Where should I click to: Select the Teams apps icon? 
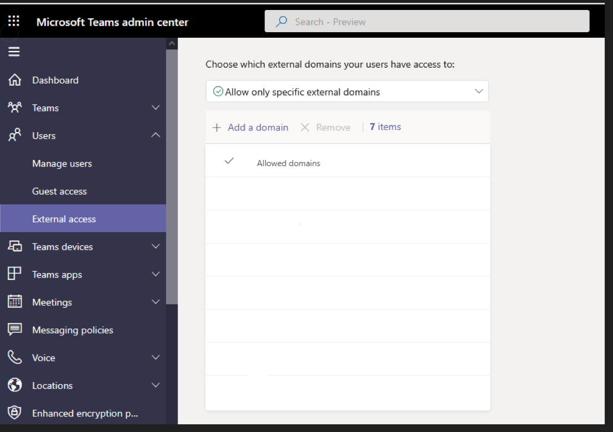click(13, 274)
